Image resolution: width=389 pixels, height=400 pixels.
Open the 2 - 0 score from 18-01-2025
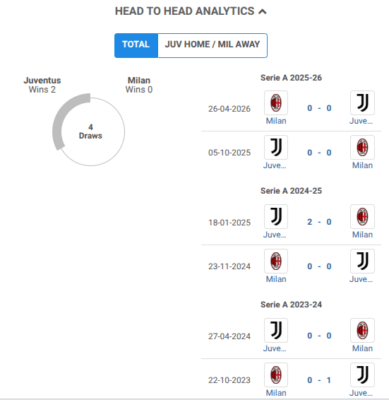(319, 222)
